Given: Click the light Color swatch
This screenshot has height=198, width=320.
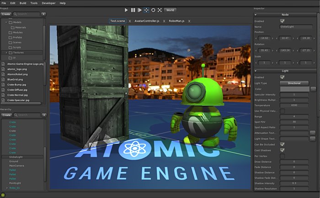Looking at the screenshot, I should pyautogui.click(x=294, y=89).
